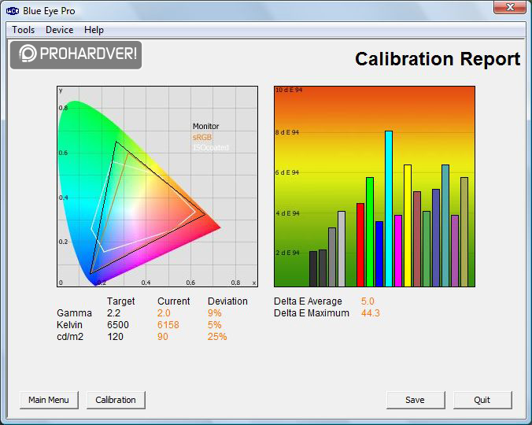Screen dimensions: 532x425
Task: Click the pure blue Delta E bar
Action: (x=379, y=254)
